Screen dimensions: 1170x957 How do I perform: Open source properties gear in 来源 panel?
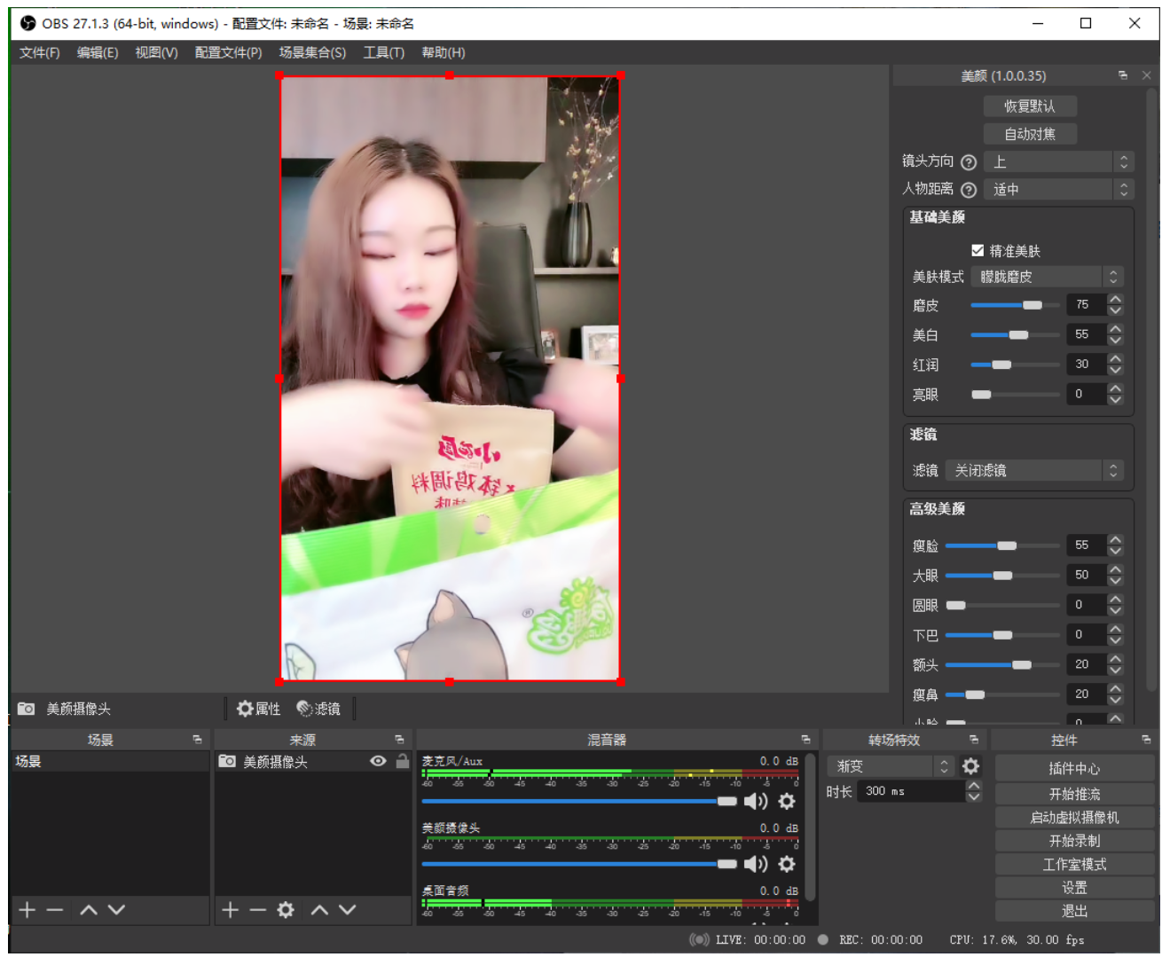286,910
